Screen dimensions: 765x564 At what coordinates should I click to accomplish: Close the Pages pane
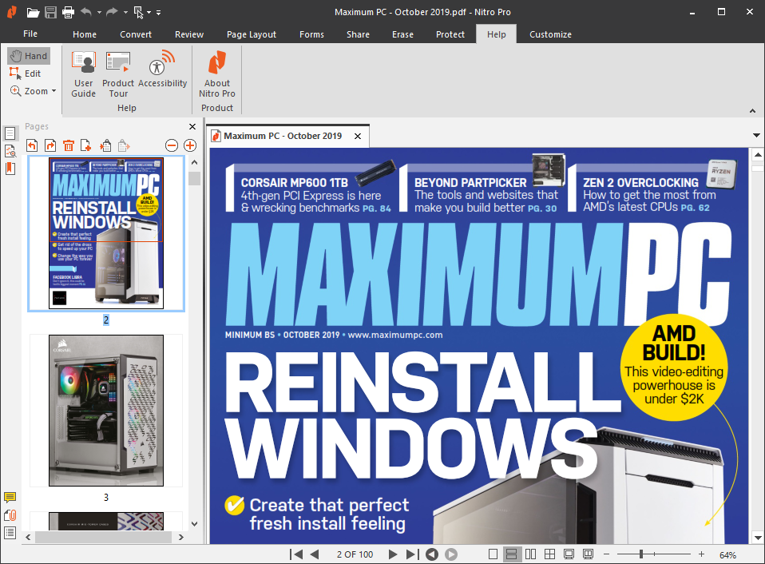192,127
